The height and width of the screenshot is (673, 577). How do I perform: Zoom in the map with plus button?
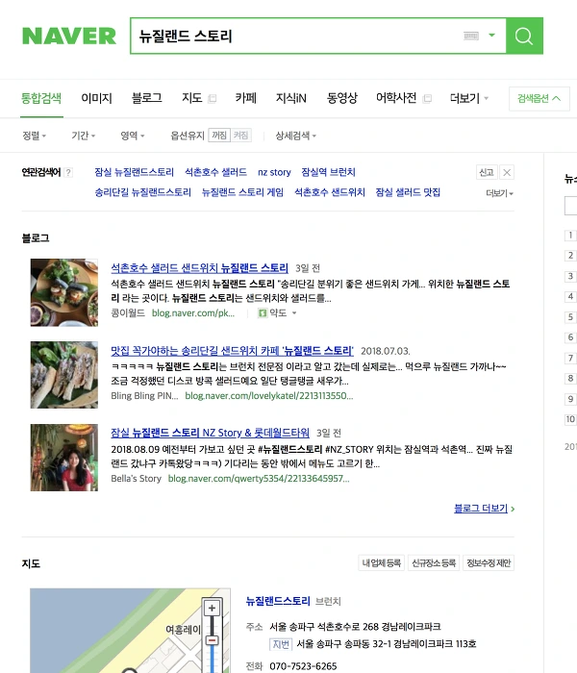click(212, 609)
